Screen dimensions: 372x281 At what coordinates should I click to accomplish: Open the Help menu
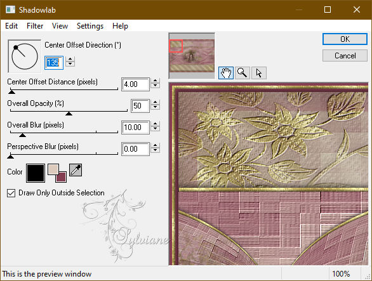(x=120, y=26)
